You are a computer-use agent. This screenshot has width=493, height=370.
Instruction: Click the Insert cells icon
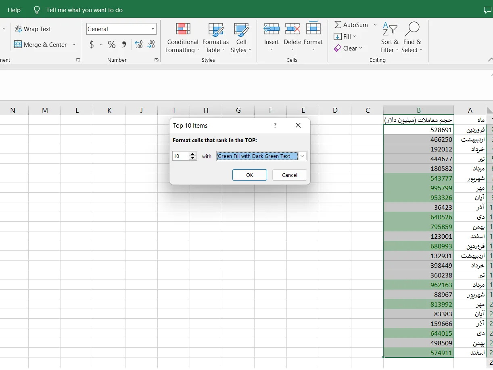pos(272,29)
